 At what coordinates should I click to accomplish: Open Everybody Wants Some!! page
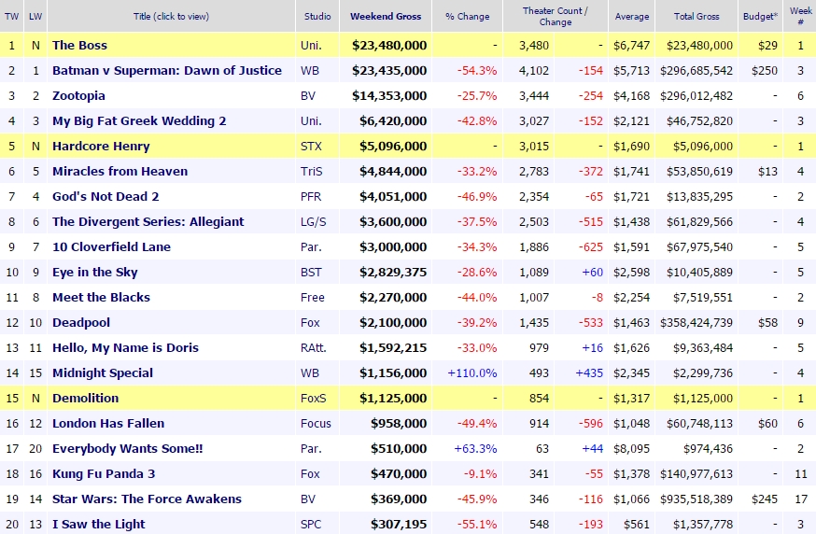[128, 449]
